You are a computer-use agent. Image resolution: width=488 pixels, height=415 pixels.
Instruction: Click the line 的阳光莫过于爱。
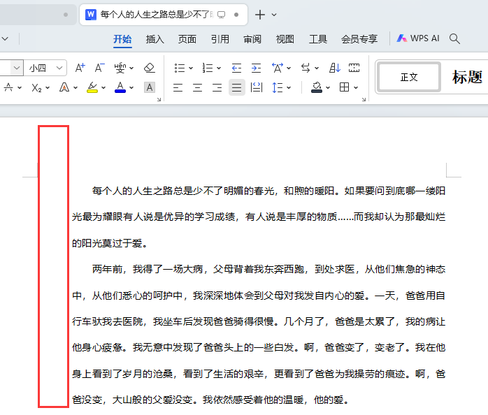click(110, 243)
